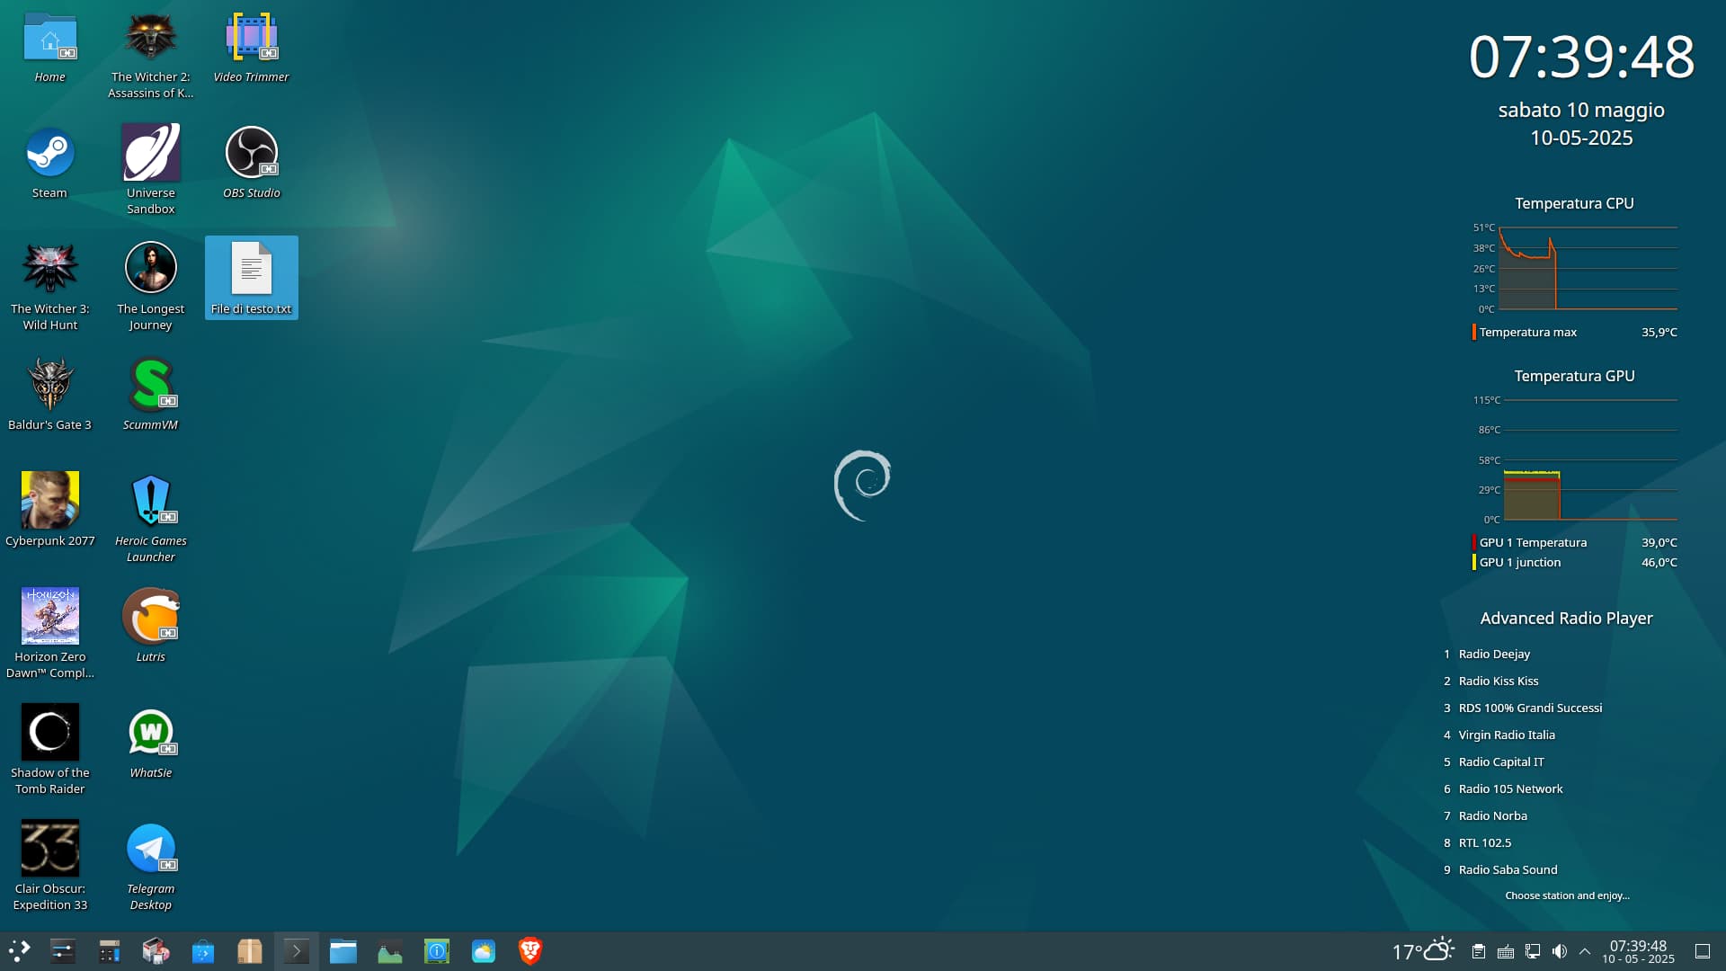Select Radio Saba Sound in radio list
Image resolution: width=1726 pixels, height=971 pixels.
pos(1508,869)
